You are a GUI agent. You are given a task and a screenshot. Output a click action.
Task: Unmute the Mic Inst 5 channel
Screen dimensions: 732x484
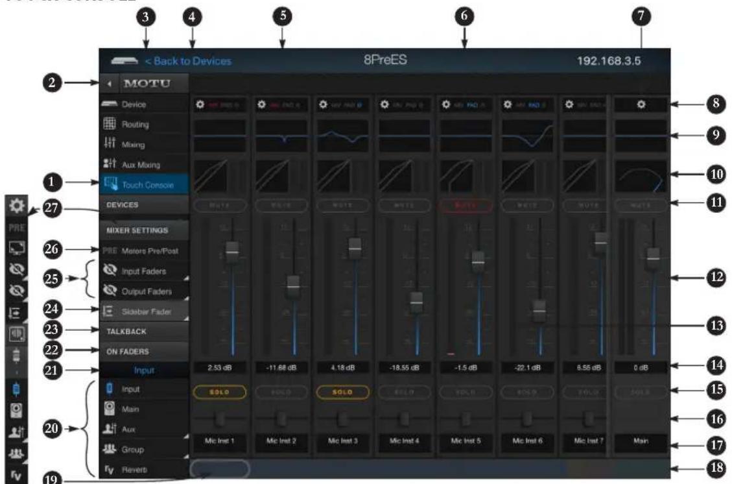[x=466, y=205]
